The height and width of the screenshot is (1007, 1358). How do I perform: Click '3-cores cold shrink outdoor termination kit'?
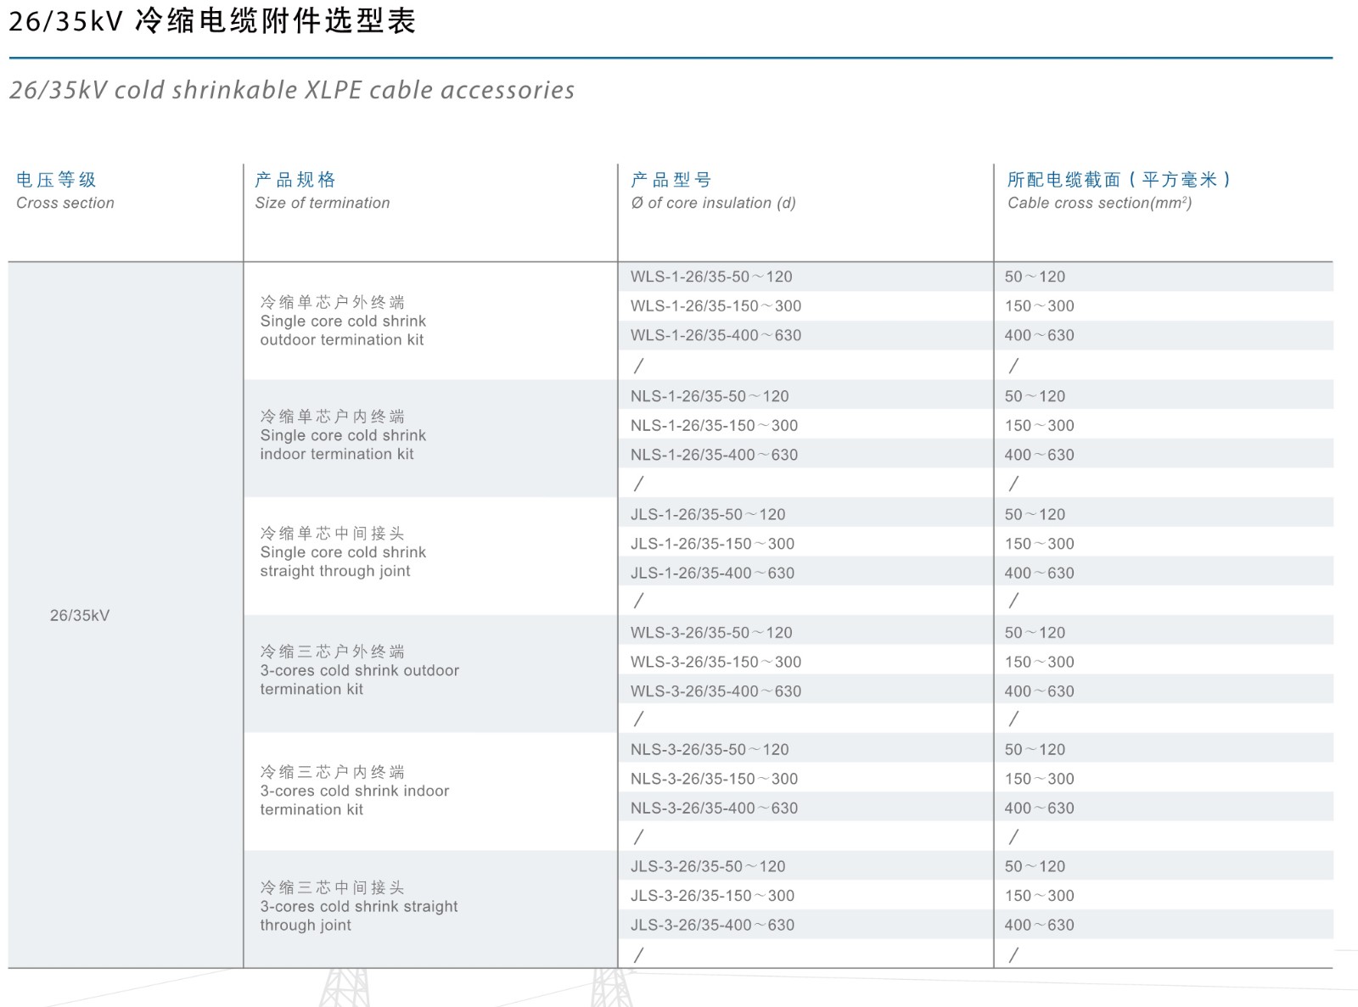click(x=359, y=670)
